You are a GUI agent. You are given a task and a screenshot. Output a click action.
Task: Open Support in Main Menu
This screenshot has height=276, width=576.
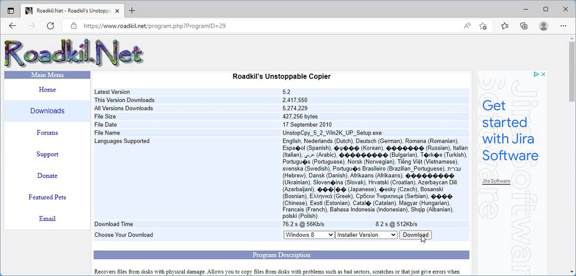47,154
